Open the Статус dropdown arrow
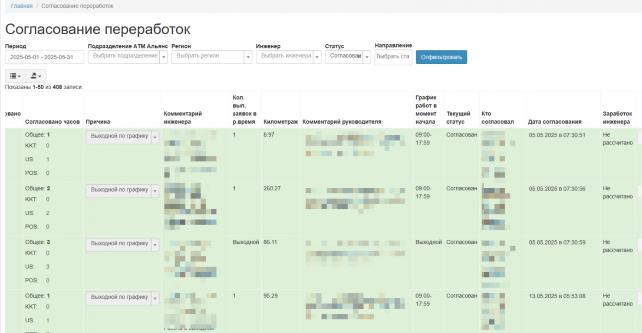Screen dimensions: 642x333 367,57
